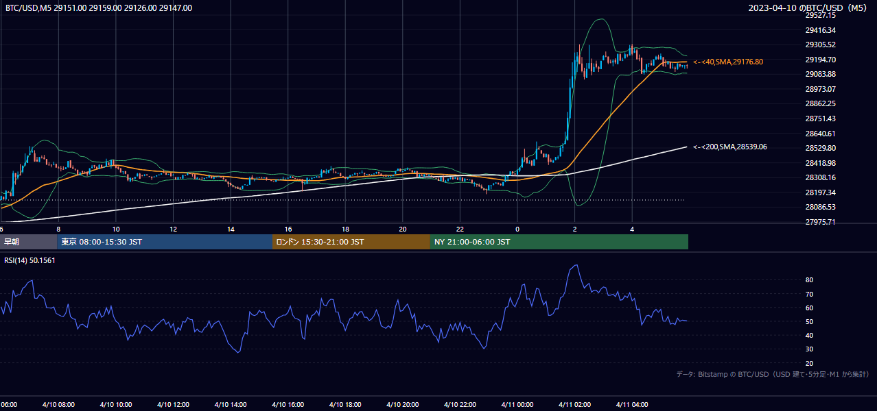Viewport: 877px width, 411px height.
Task: Click hour tick 12 under price chart
Action: (173, 229)
